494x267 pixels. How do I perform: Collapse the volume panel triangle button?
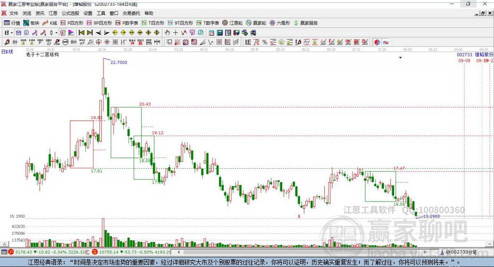tap(4, 244)
